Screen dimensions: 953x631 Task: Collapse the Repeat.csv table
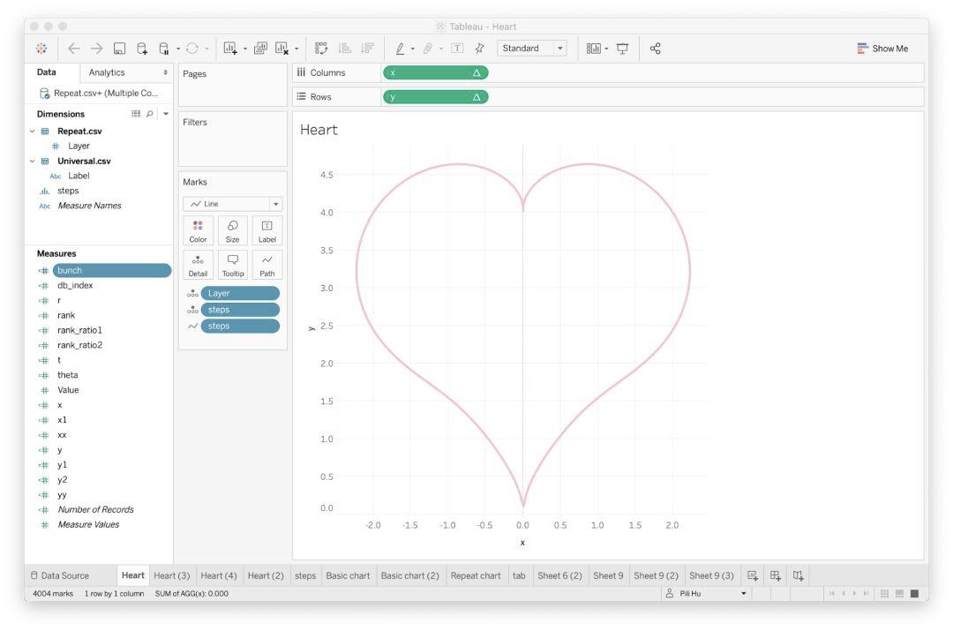(x=33, y=131)
